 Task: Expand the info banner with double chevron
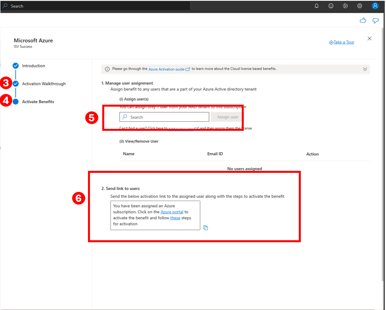(365, 69)
